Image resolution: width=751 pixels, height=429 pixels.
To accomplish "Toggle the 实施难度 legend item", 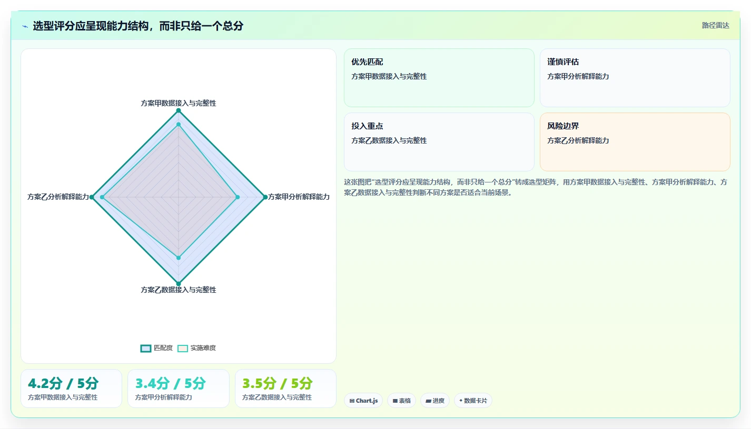I will (x=197, y=348).
